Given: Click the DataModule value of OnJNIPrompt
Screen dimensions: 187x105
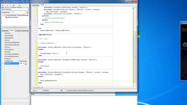Looking at the screenshot, I should coord(23,61).
